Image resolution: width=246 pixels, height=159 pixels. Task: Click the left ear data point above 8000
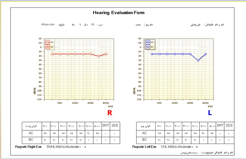pyautogui.click(x=206, y=54)
